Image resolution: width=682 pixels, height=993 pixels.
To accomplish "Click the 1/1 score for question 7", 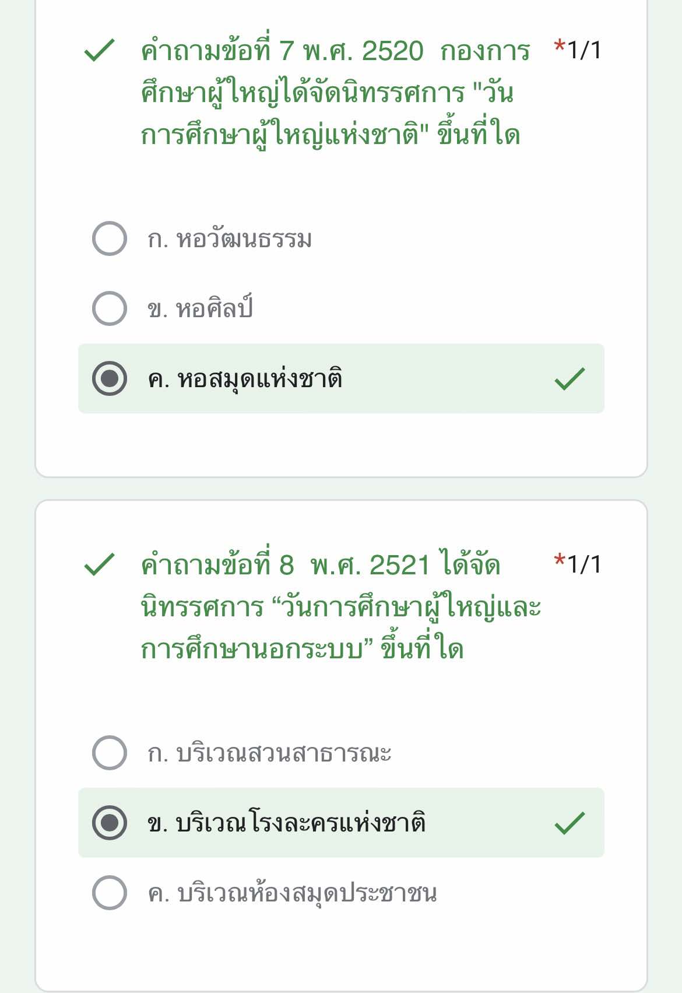I will click(x=584, y=50).
